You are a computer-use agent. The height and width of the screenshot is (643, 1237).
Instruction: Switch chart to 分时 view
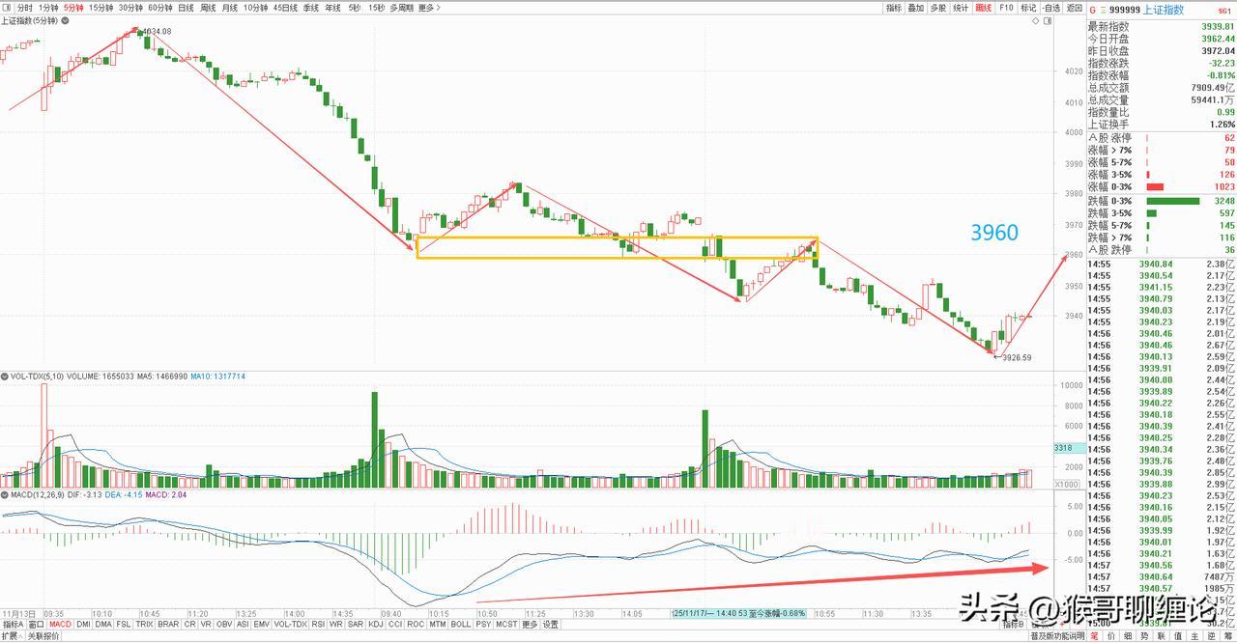tap(25, 8)
